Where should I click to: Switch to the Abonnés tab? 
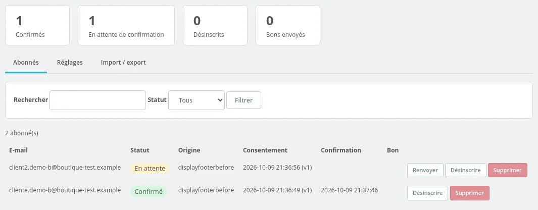26,63
